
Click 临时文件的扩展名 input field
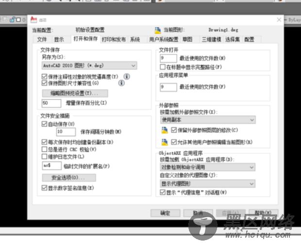51,166
